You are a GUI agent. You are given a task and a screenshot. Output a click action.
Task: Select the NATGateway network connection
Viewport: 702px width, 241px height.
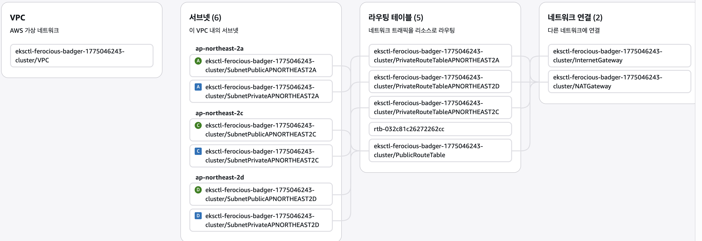pos(619,82)
